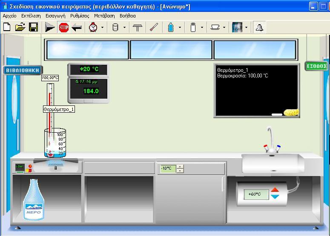Save the experiment with the floppy icon

(34, 27)
